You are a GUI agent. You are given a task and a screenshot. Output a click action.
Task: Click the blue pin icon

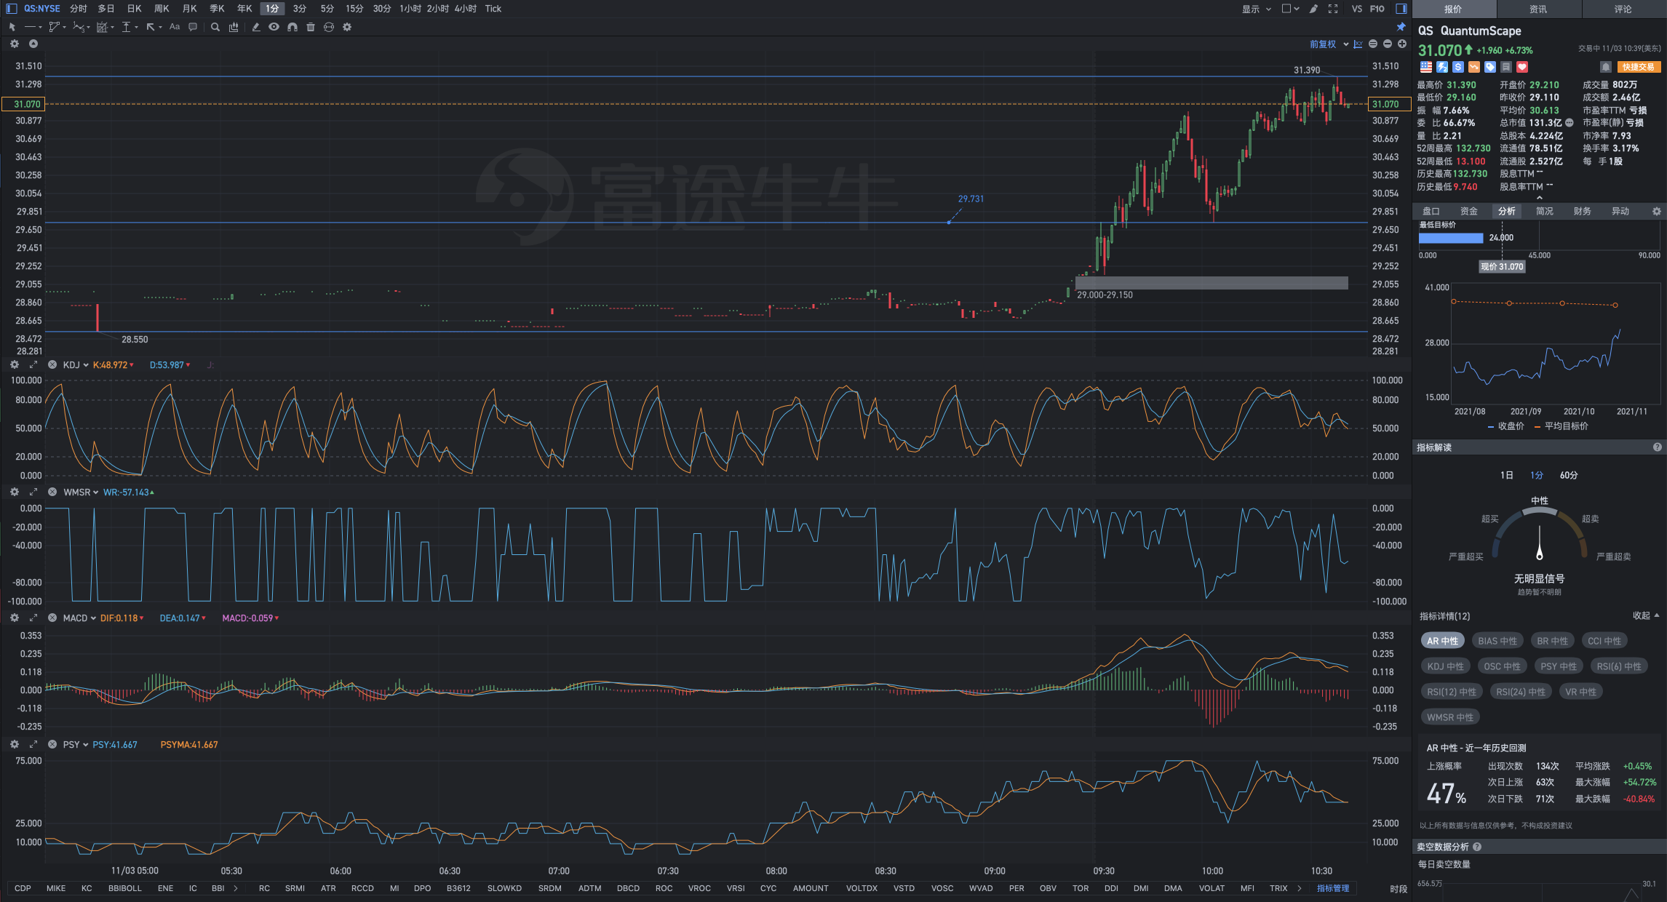(x=1401, y=27)
